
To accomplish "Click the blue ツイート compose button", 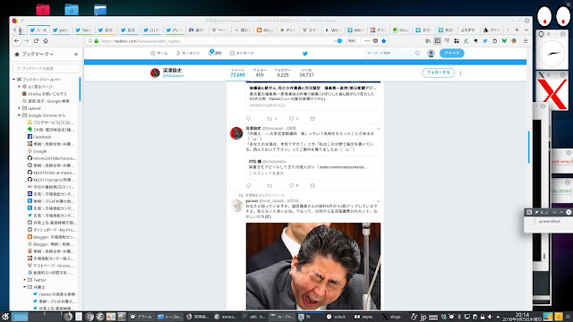I will 451,54.
